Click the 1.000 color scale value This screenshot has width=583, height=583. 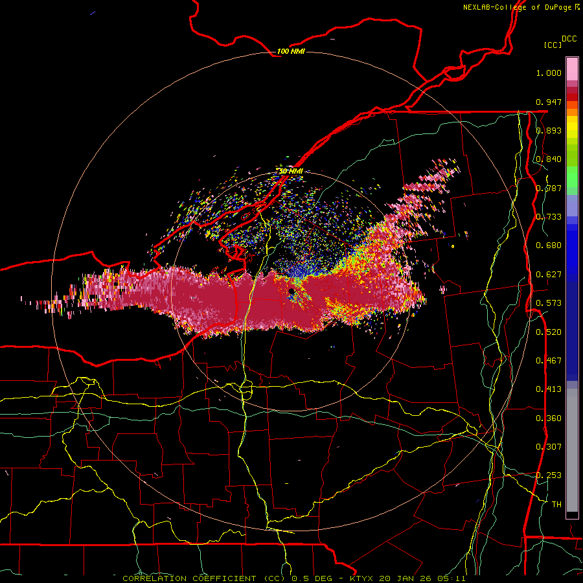(x=549, y=73)
